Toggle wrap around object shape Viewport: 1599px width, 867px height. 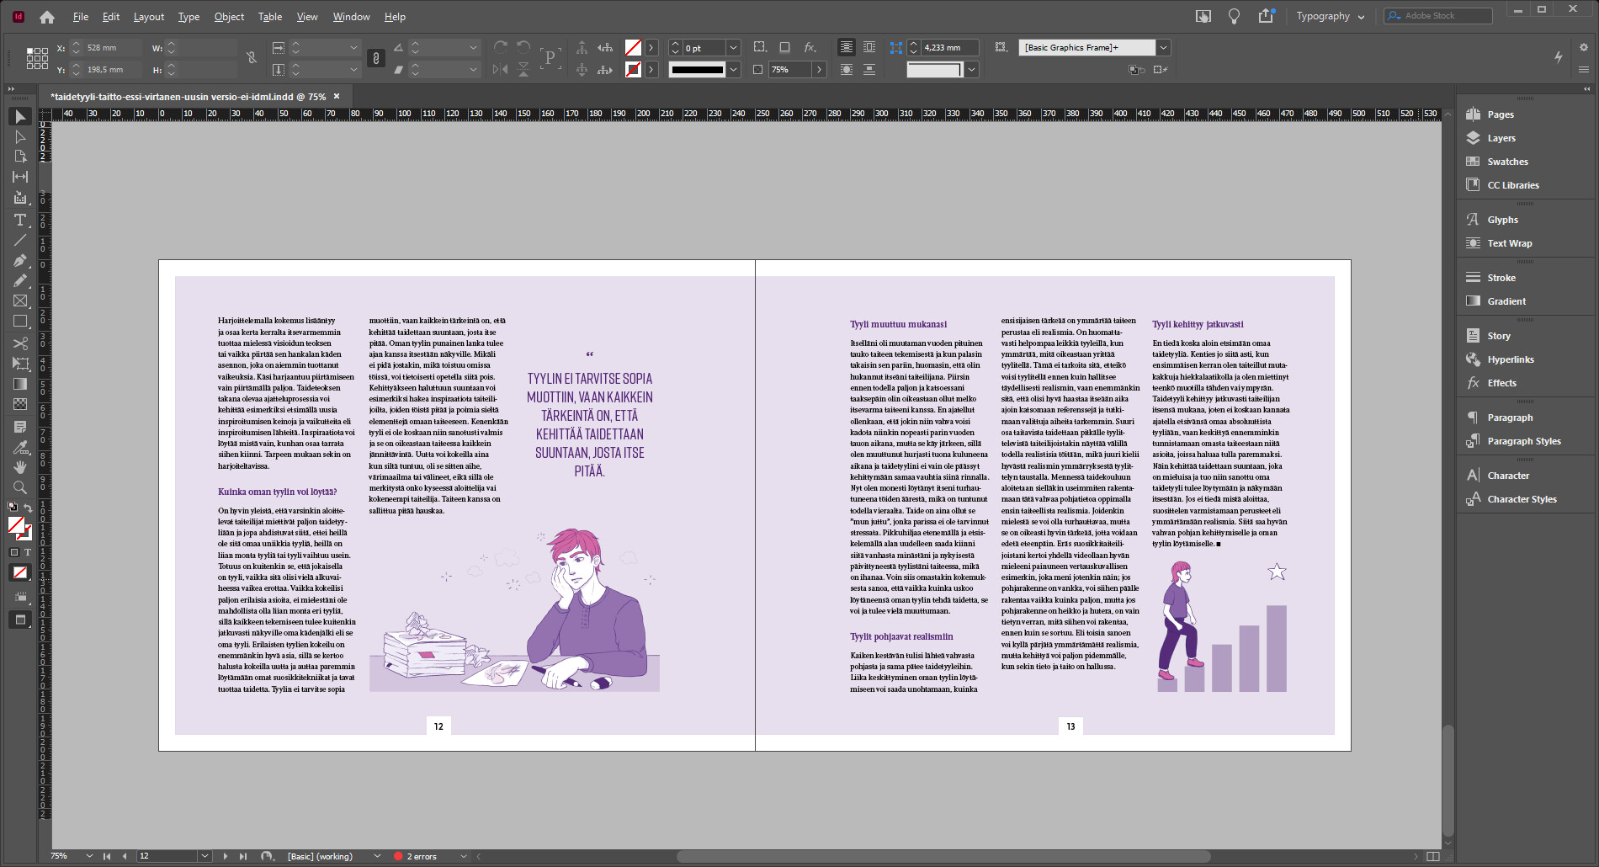pos(847,69)
